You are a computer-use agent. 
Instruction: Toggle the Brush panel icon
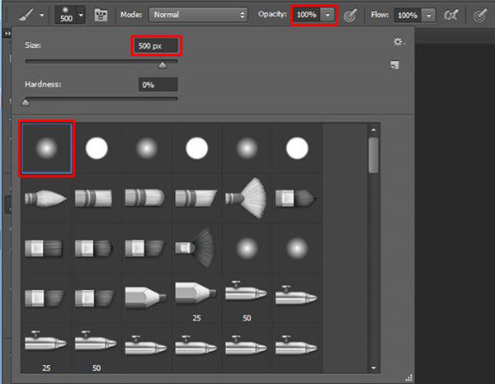(x=101, y=15)
